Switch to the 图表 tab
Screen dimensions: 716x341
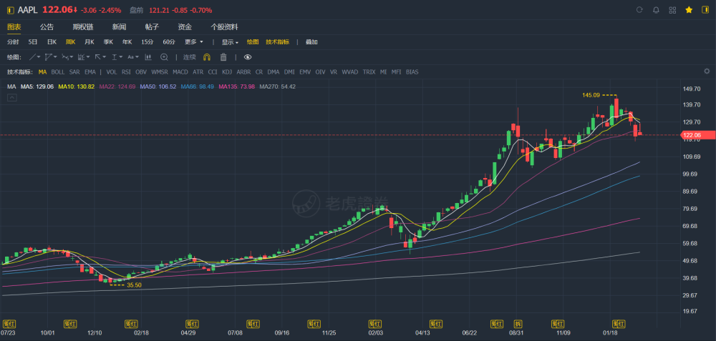tap(14, 27)
